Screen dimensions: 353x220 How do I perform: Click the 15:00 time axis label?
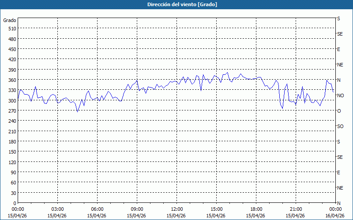click(x=216, y=209)
